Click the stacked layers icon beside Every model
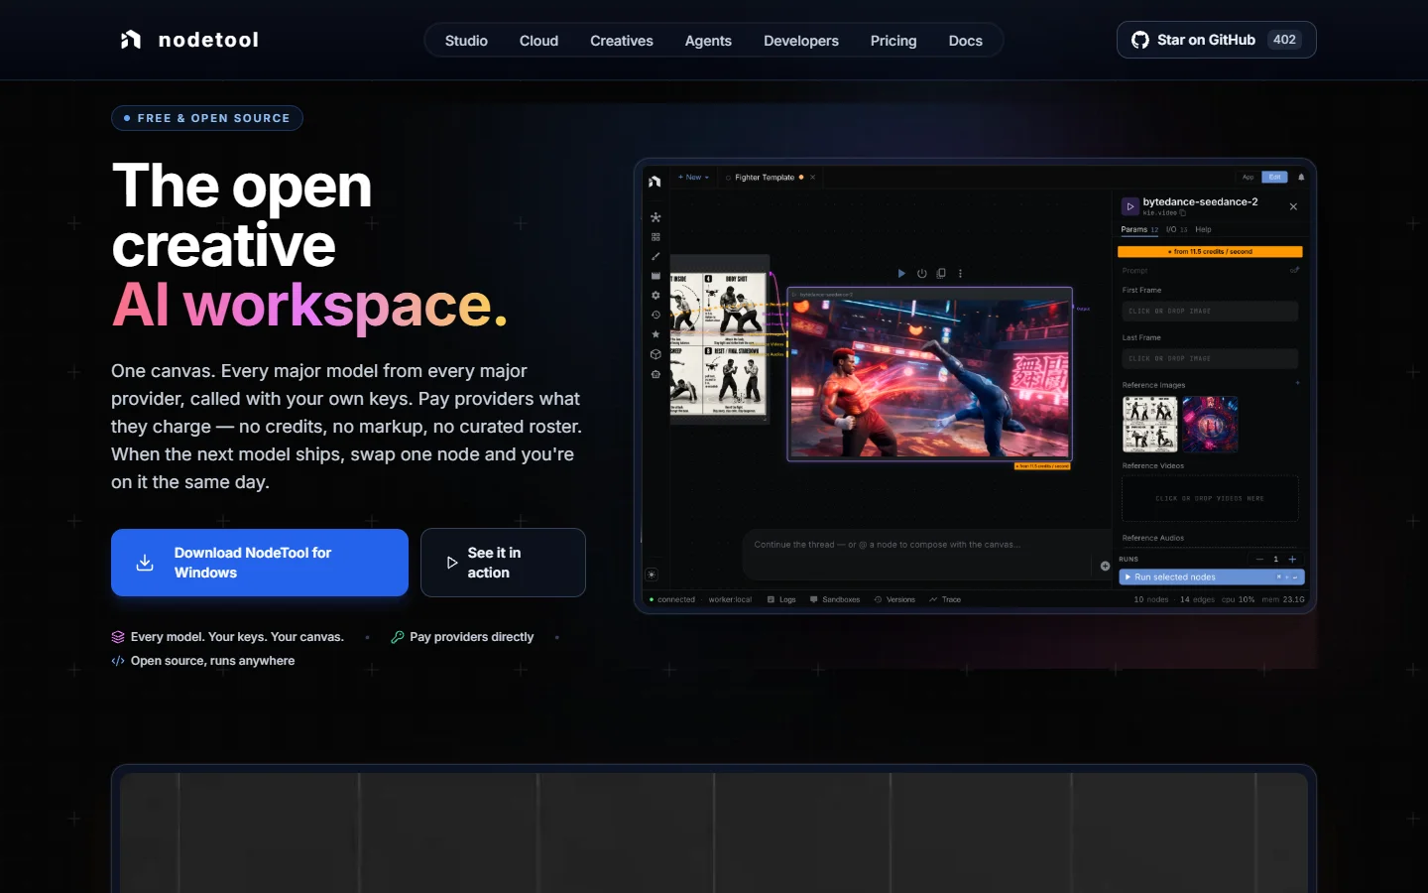Screen dimensions: 1428x893 pyautogui.click(x=118, y=637)
